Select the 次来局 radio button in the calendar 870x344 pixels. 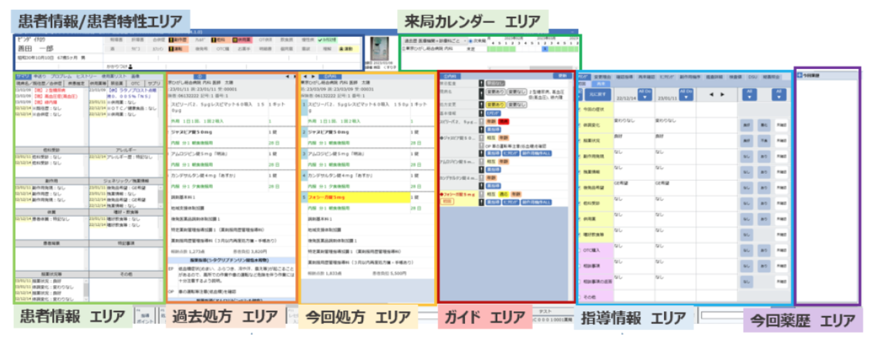pos(471,41)
